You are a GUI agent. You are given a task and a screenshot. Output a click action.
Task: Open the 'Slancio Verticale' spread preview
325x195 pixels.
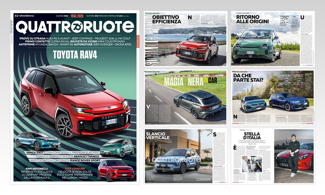pos(185,156)
